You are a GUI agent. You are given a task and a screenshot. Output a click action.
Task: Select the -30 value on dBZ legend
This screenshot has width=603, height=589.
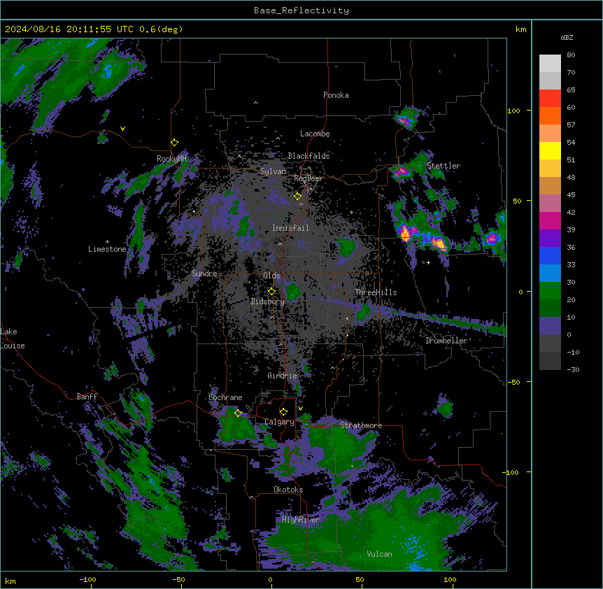[573, 369]
